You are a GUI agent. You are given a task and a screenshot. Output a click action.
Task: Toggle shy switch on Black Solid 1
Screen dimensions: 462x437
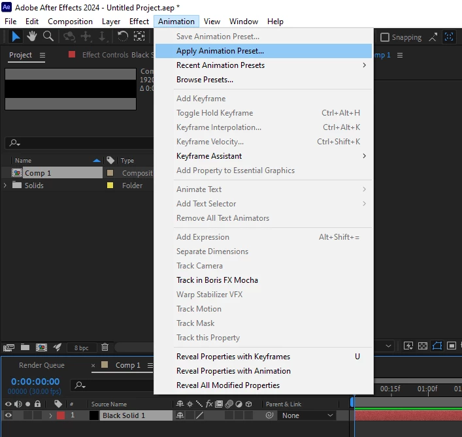coord(180,415)
